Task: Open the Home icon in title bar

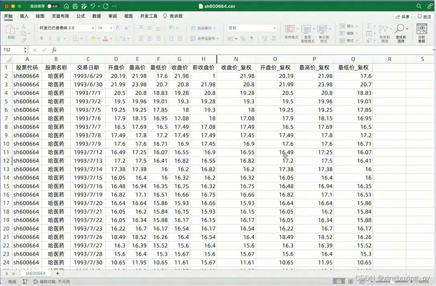Action: coord(66,6)
